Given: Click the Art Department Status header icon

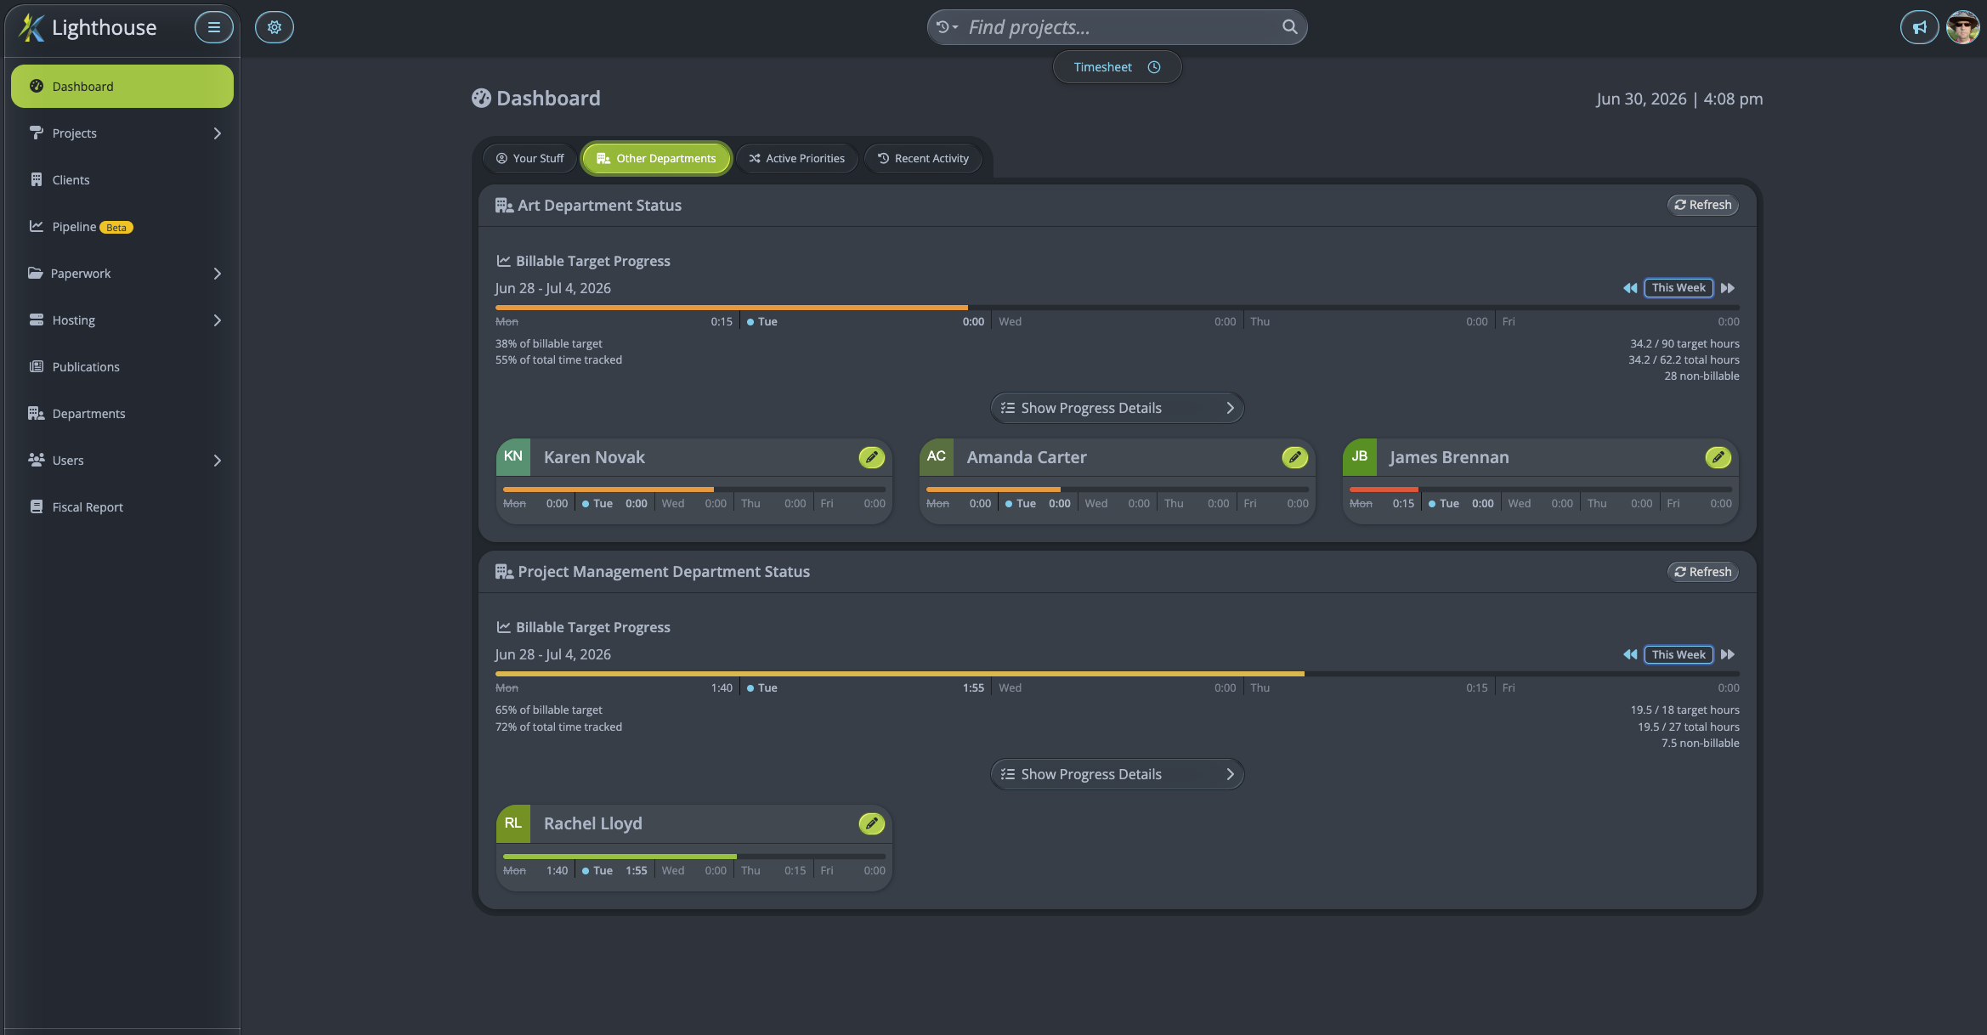Looking at the screenshot, I should point(504,206).
